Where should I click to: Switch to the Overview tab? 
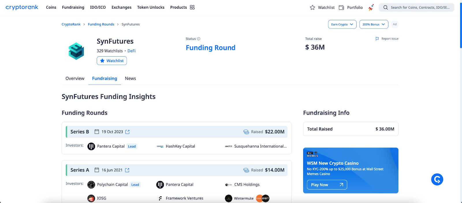[x=75, y=79]
